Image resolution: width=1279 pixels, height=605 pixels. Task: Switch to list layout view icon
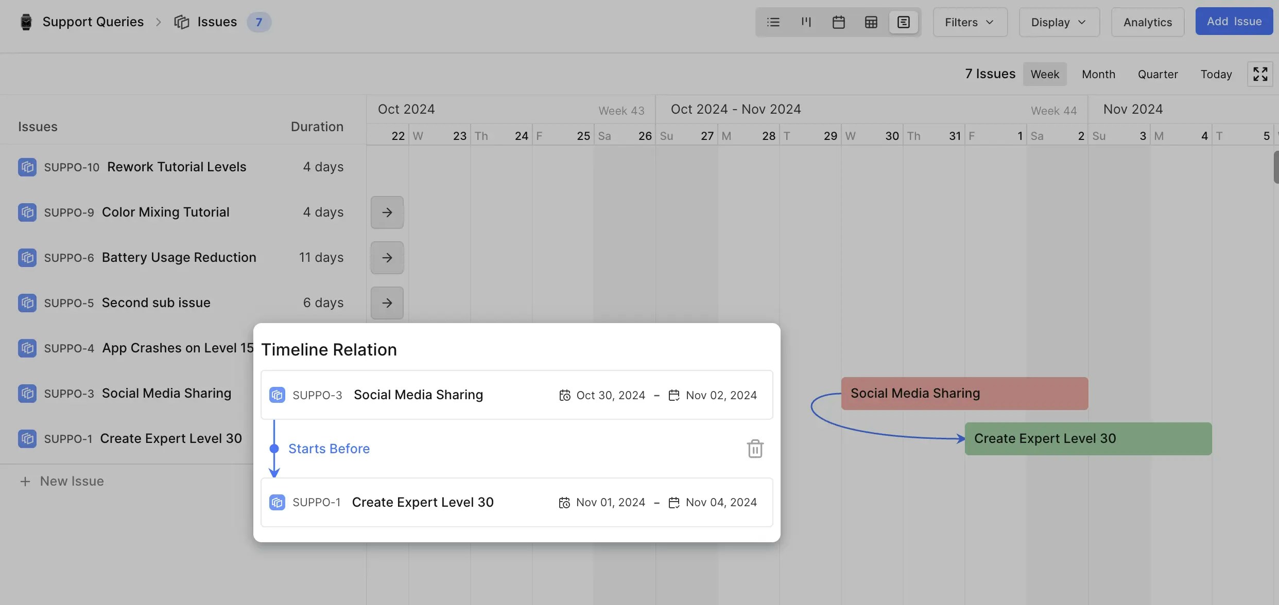pyautogui.click(x=773, y=22)
